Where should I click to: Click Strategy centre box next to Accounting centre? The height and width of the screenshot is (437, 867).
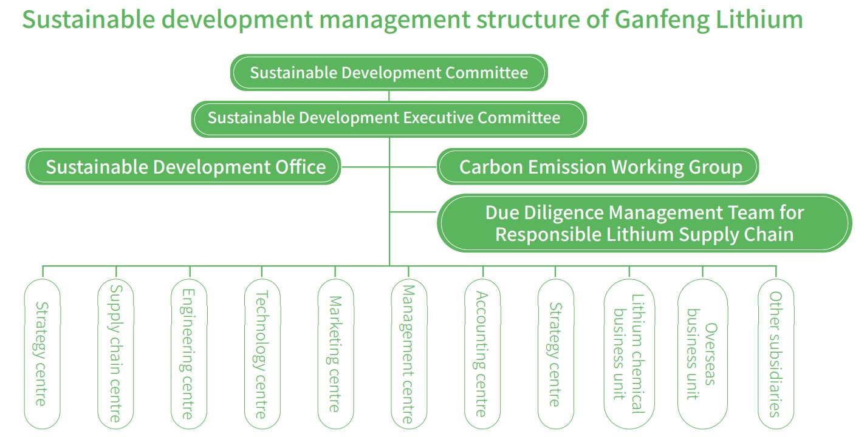[x=555, y=354]
